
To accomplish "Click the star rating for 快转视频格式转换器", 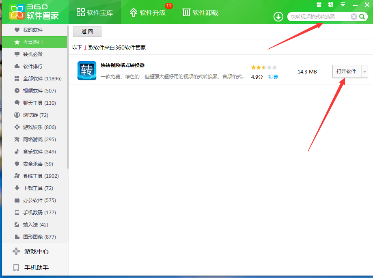I will tap(264, 67).
